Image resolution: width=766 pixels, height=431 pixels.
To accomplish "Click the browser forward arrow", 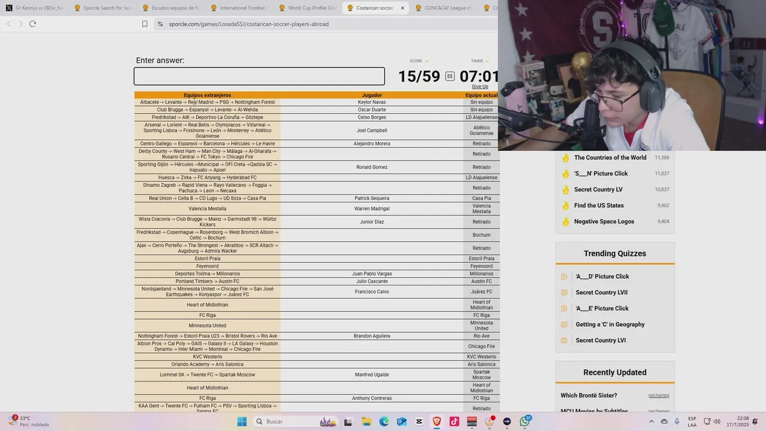I will (20, 24).
